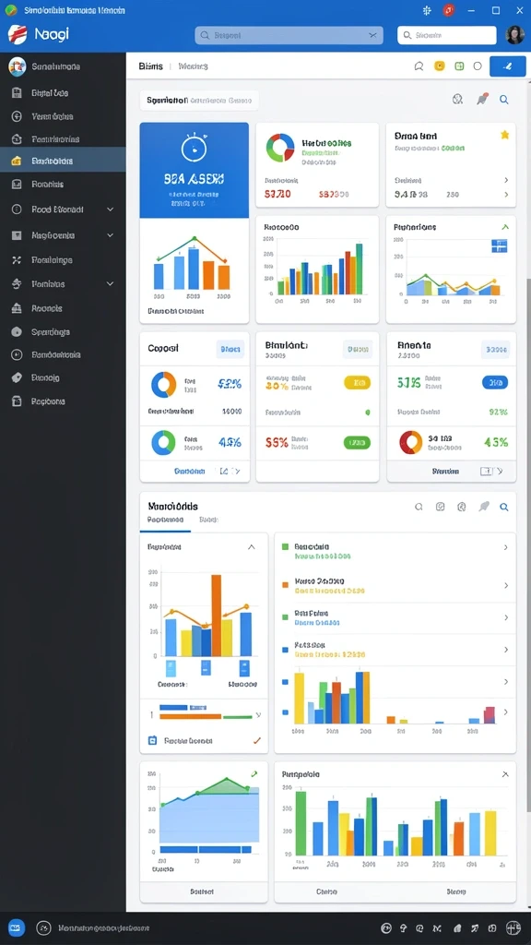Click the blue magnifier in dashboard header
Screen dimensions: 531x945
pyautogui.click(x=504, y=100)
